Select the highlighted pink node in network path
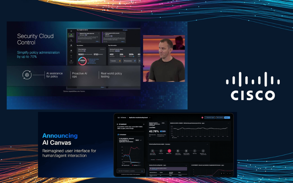Screen dimensions: 293x183 click(169, 151)
